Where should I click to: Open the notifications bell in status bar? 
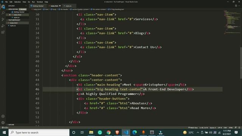point(239,128)
